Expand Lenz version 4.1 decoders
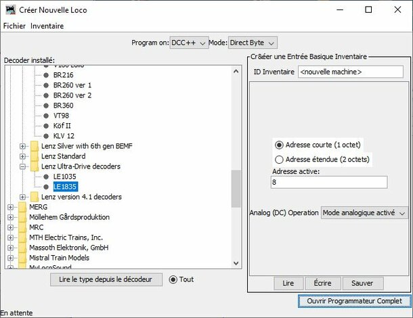This screenshot has height=318, width=413. [x=22, y=197]
